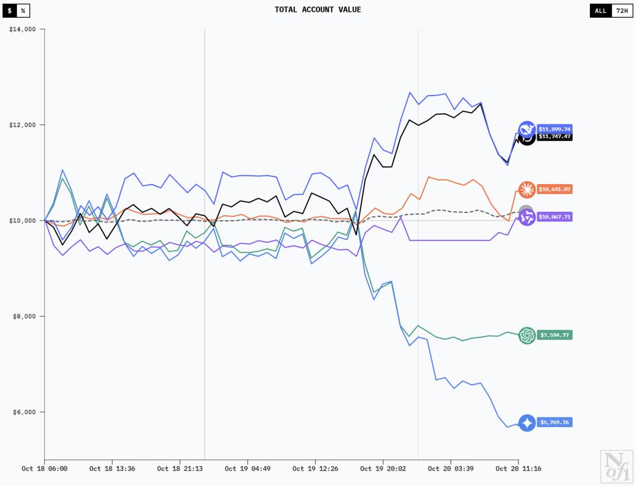Screen dimensions: 637x486
Task: Click the orange $10,641.07 value label
Action: point(554,189)
